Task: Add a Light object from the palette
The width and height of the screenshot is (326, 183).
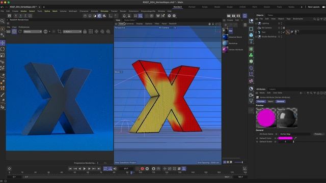Action: [x=251, y=101]
